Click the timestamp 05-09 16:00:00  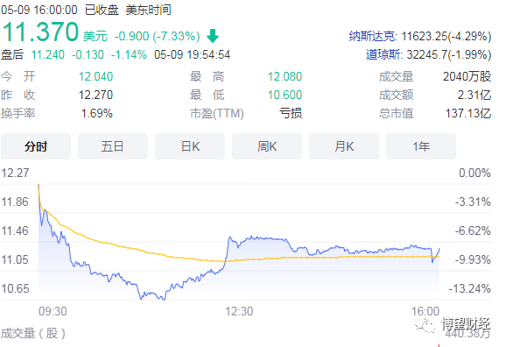coord(39,10)
